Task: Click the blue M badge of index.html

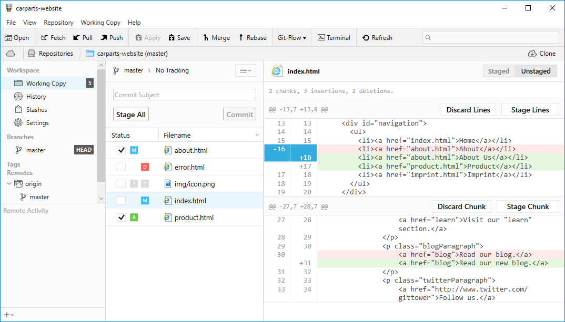Action: [x=145, y=200]
